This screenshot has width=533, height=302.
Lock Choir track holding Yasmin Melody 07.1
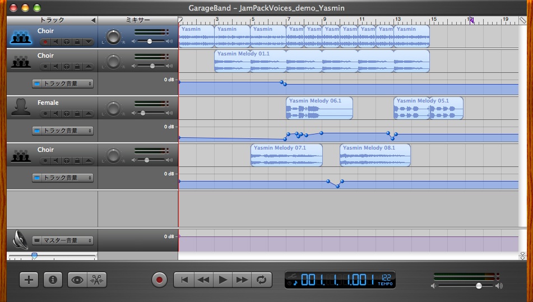click(x=77, y=161)
